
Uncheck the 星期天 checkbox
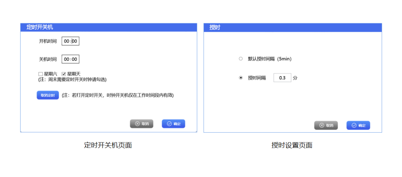coord(64,74)
